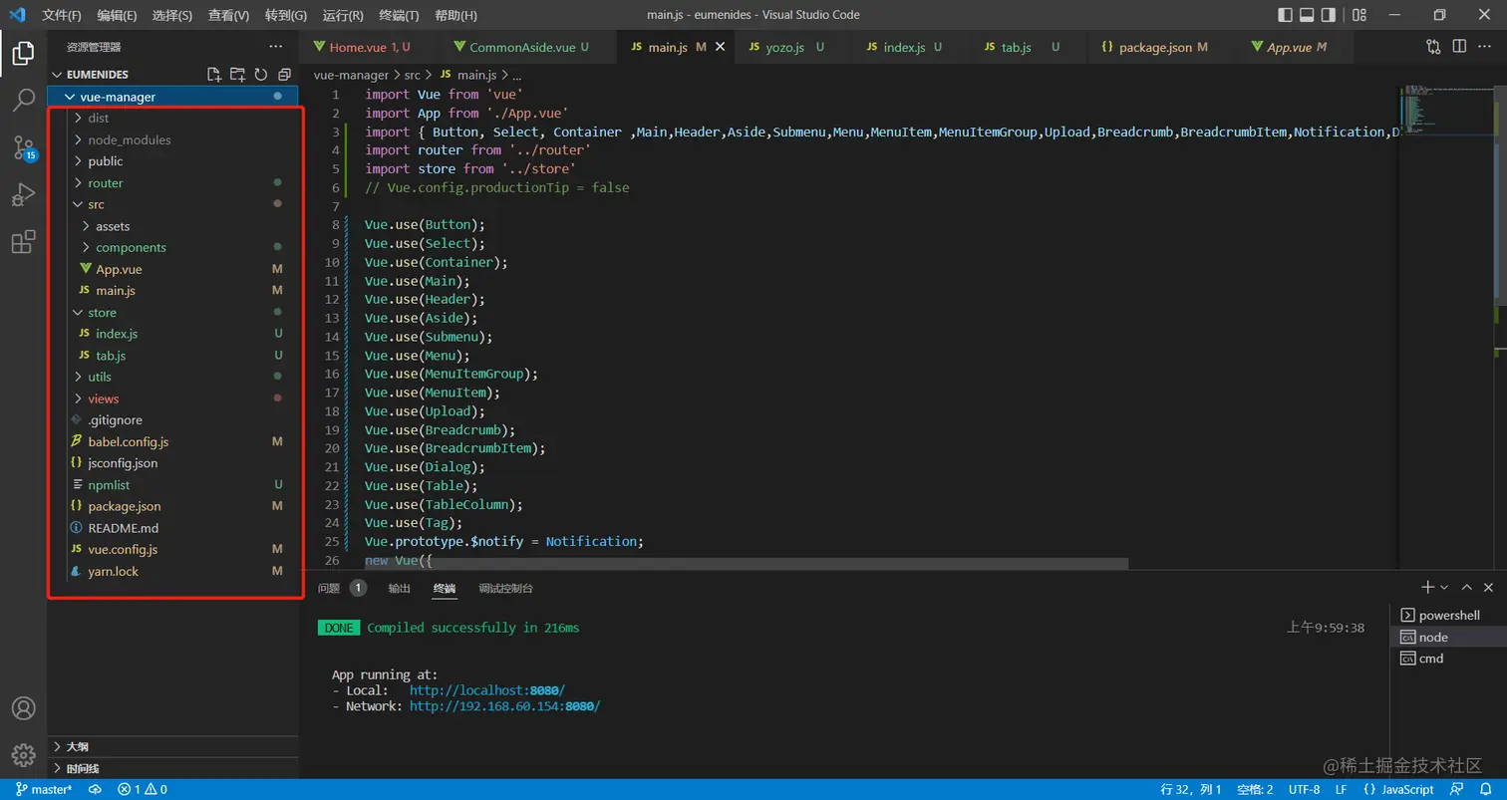Click customize layout icon in title bar
This screenshot has height=800, width=1507.
click(1360, 15)
